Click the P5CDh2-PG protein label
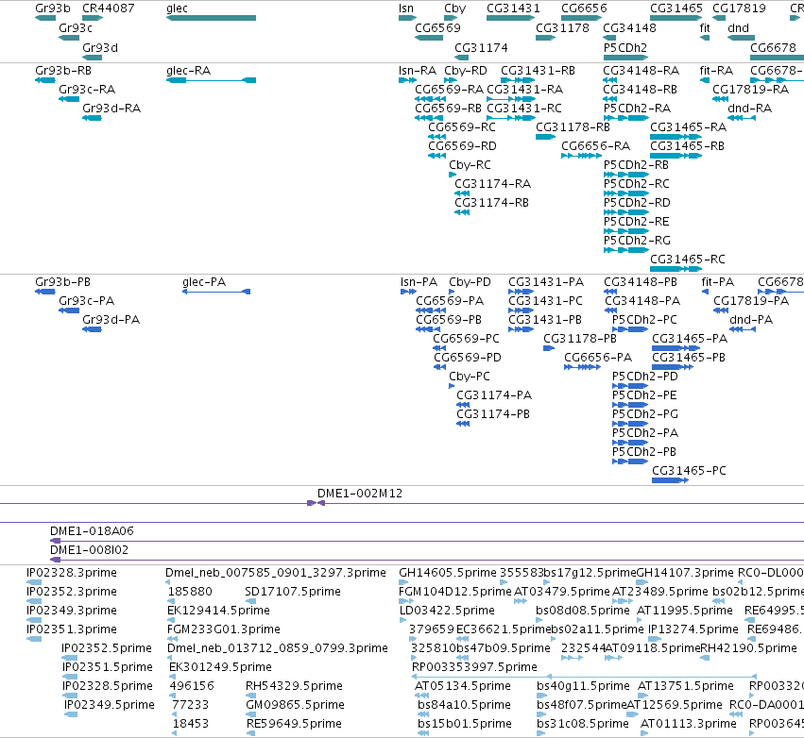 (644, 413)
